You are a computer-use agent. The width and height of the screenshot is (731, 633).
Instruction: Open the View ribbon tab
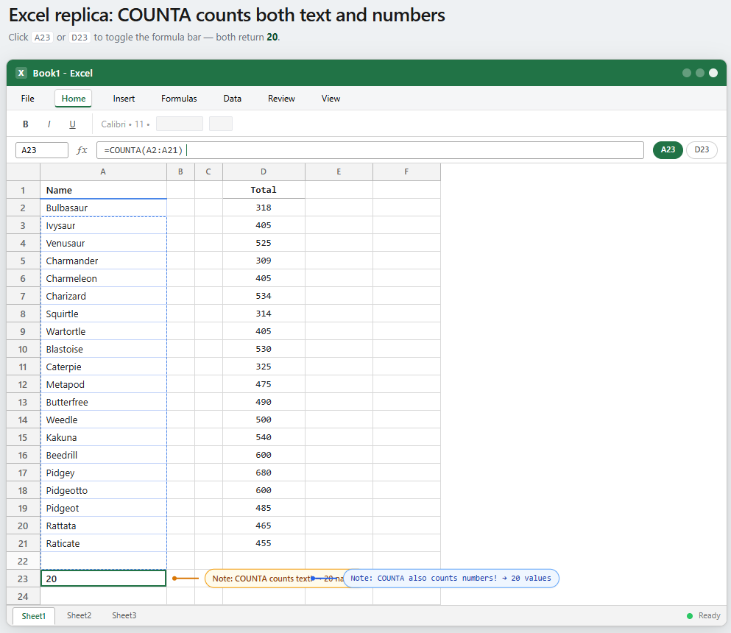pos(331,99)
